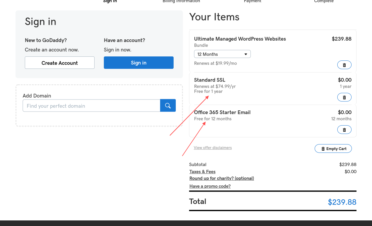Select the Billing Information step
372x226 pixels.
click(181, 1)
